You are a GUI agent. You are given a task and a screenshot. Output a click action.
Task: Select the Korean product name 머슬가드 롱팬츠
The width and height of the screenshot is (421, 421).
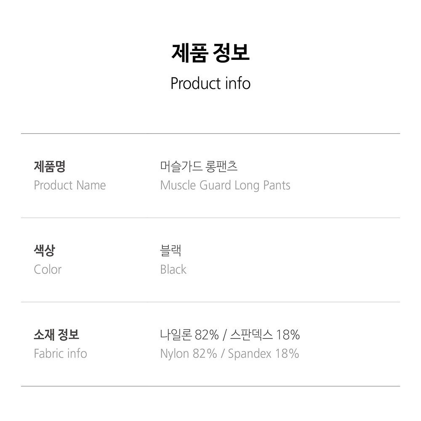pyautogui.click(x=199, y=167)
